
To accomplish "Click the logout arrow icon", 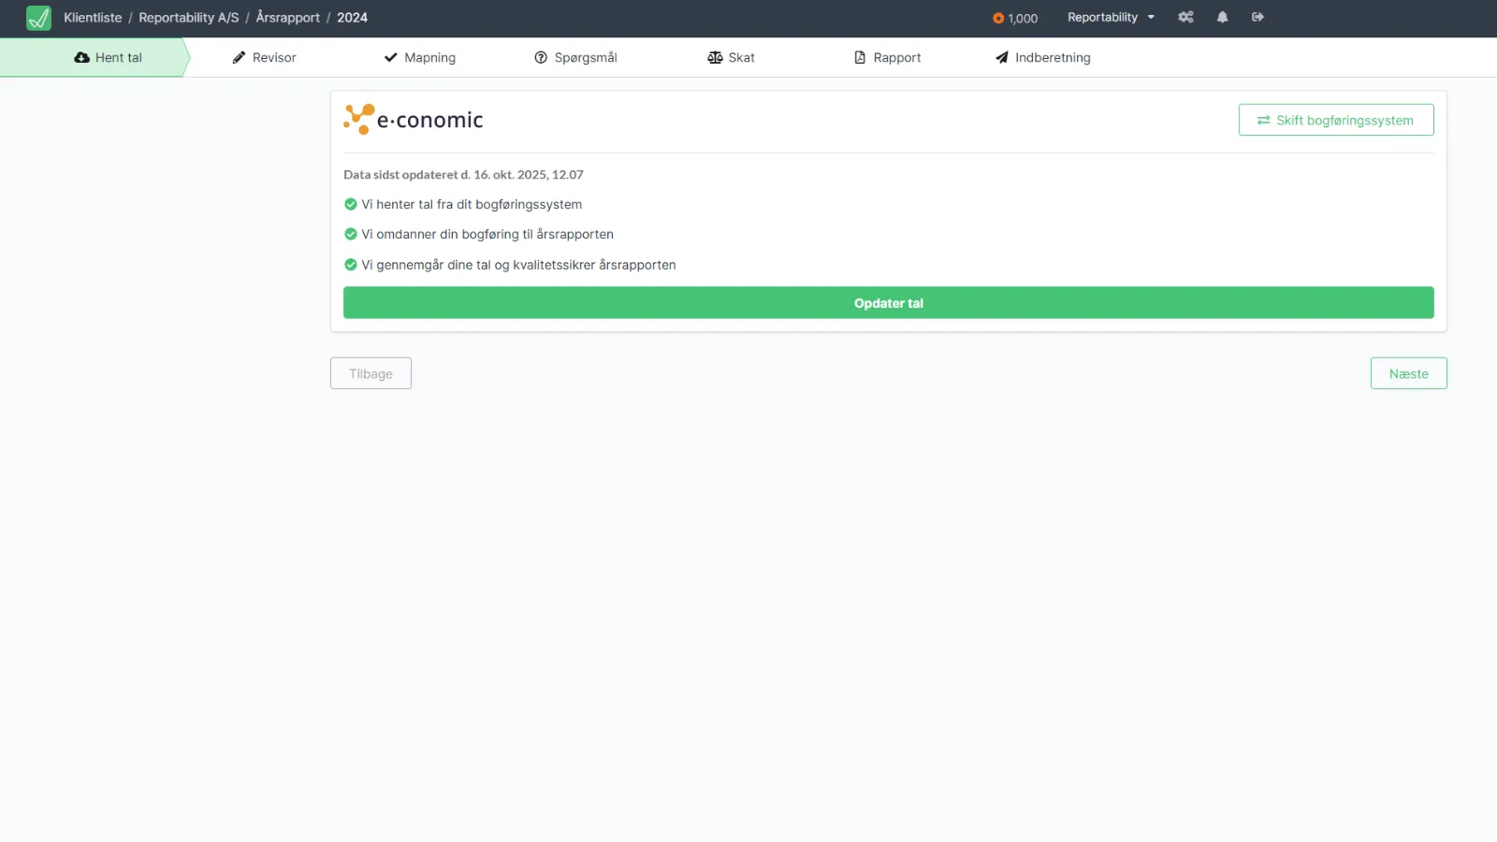I will [x=1257, y=17].
